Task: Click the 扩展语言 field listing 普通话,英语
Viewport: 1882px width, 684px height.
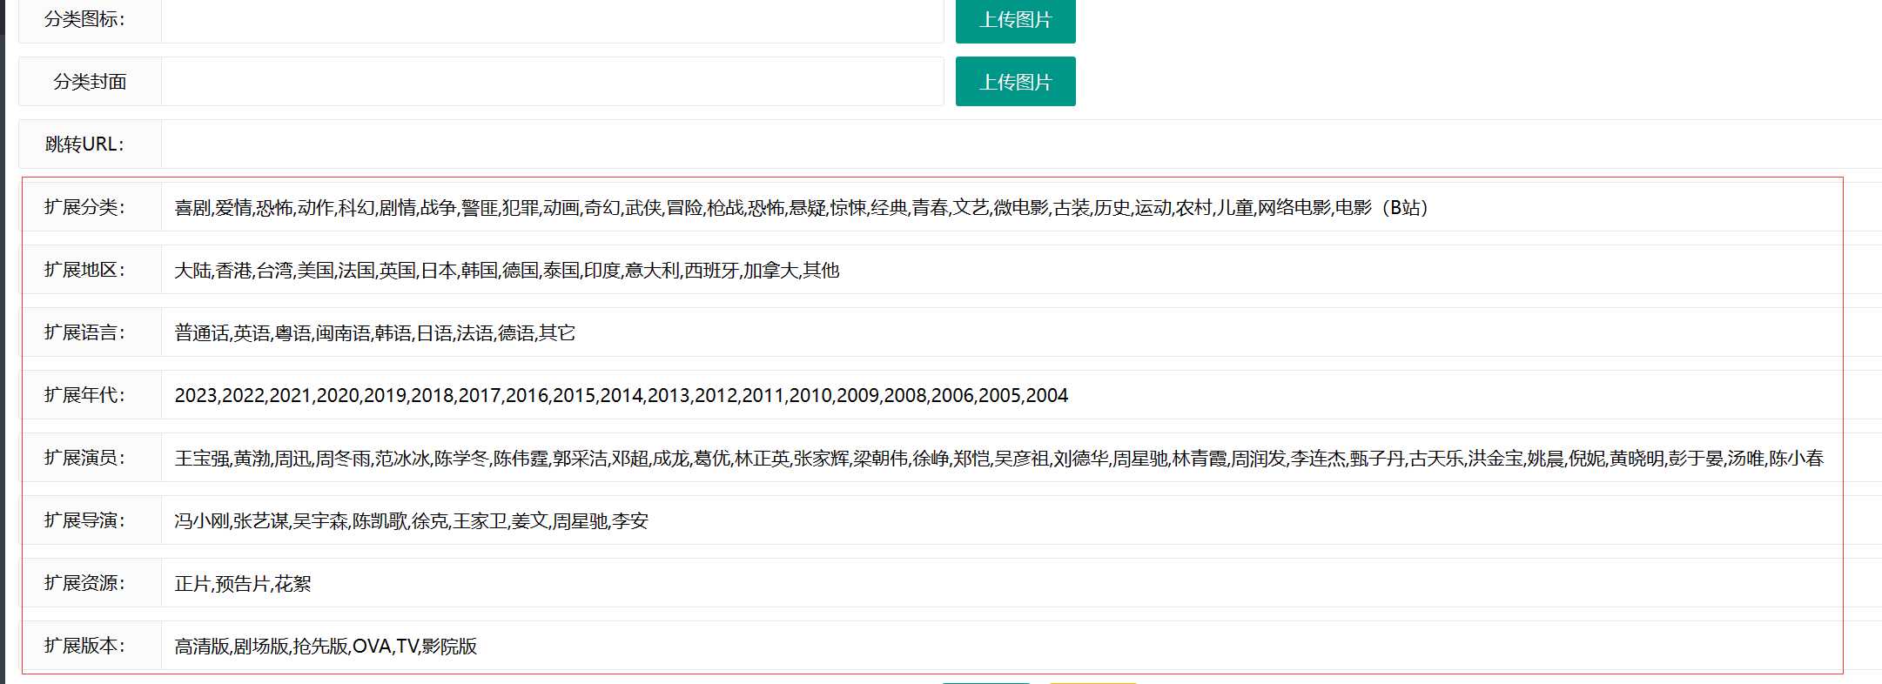Action: [x=1001, y=332]
